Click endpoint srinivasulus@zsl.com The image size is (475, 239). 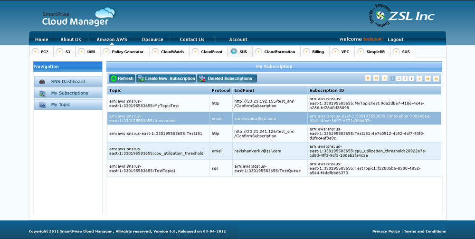point(255,118)
